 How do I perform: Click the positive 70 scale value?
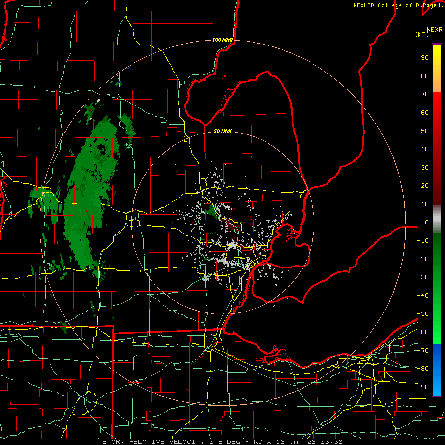[425, 94]
